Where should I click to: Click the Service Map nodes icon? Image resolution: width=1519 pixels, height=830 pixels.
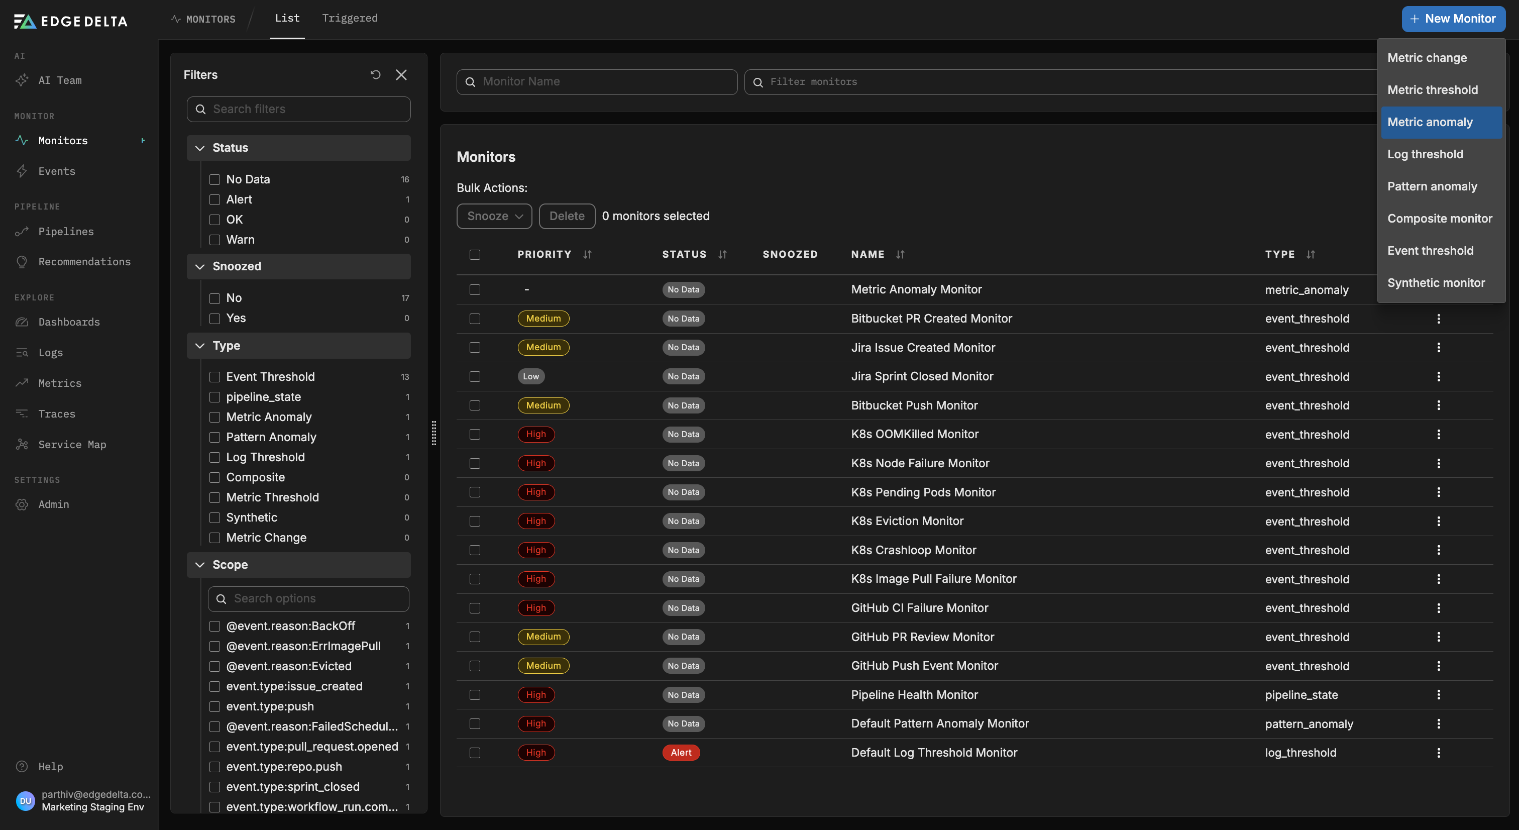pyautogui.click(x=22, y=444)
